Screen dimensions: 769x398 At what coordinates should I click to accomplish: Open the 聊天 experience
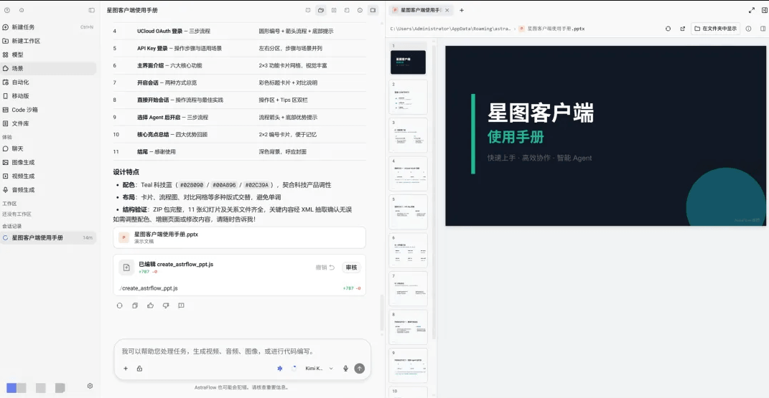click(48, 148)
